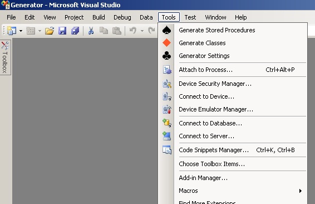Open the Test menu

pyautogui.click(x=190, y=17)
